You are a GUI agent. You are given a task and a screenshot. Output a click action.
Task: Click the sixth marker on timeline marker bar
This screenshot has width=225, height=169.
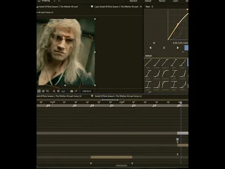154,106
